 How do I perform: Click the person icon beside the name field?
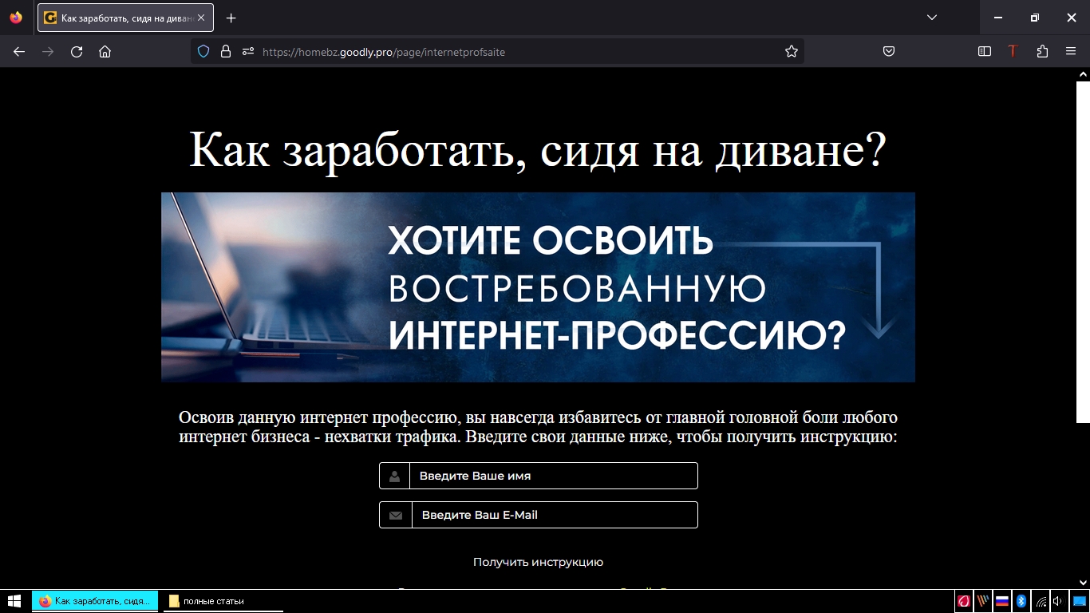click(x=394, y=476)
